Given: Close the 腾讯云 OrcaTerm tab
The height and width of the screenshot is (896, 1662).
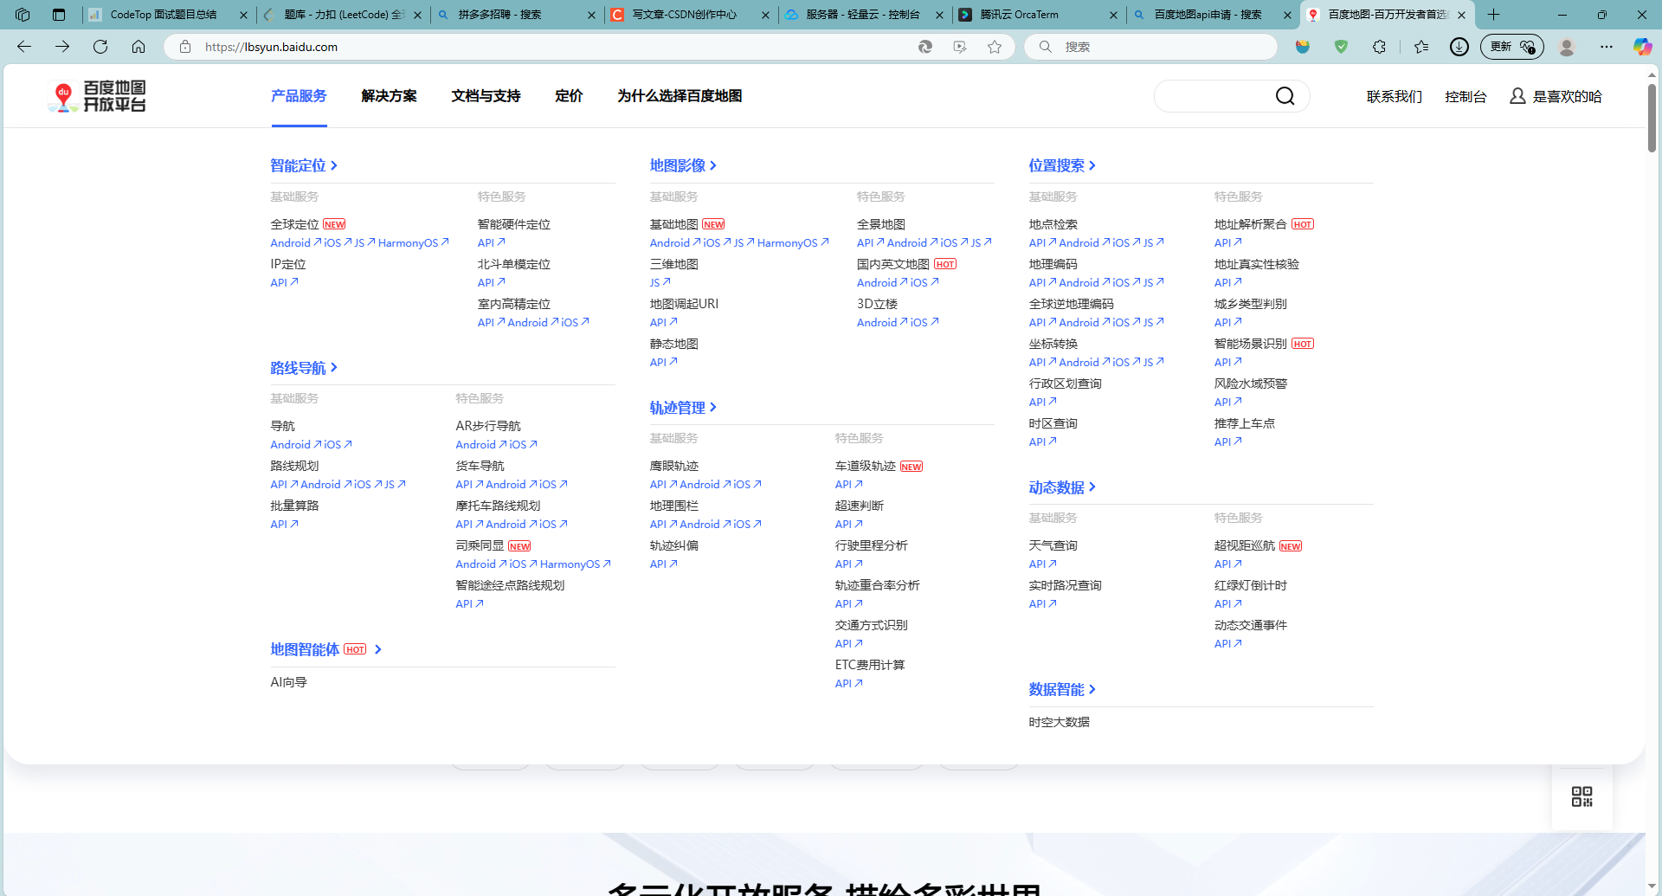Looking at the screenshot, I should [1113, 15].
